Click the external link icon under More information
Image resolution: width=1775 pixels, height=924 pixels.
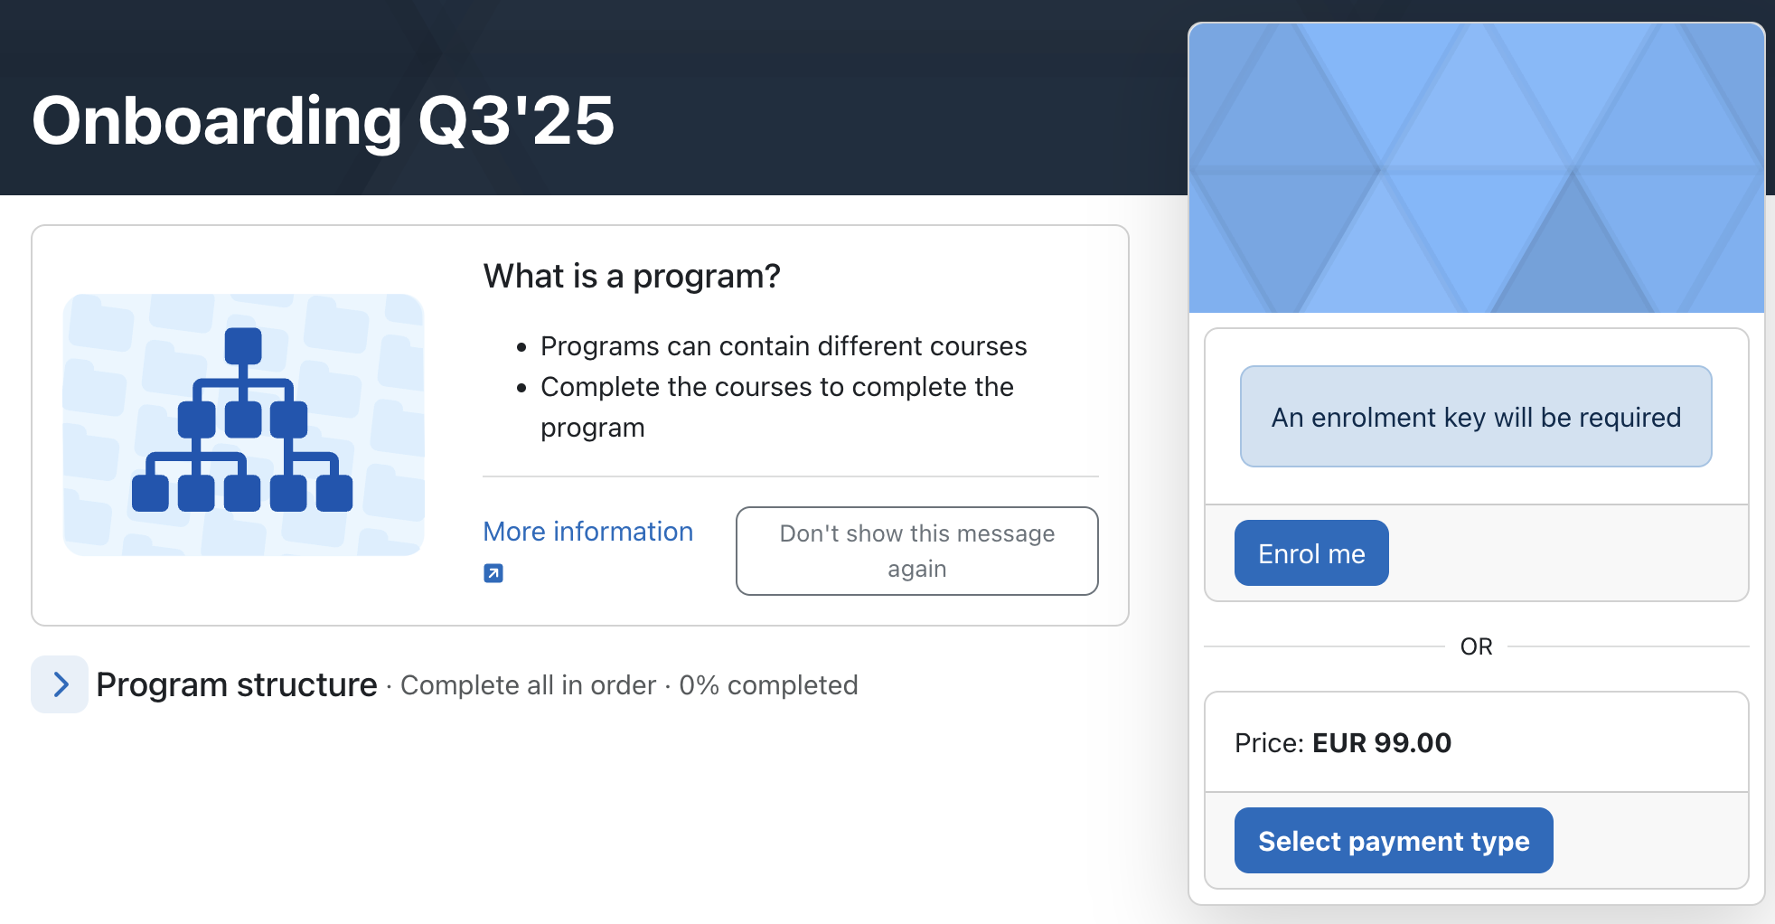(493, 573)
